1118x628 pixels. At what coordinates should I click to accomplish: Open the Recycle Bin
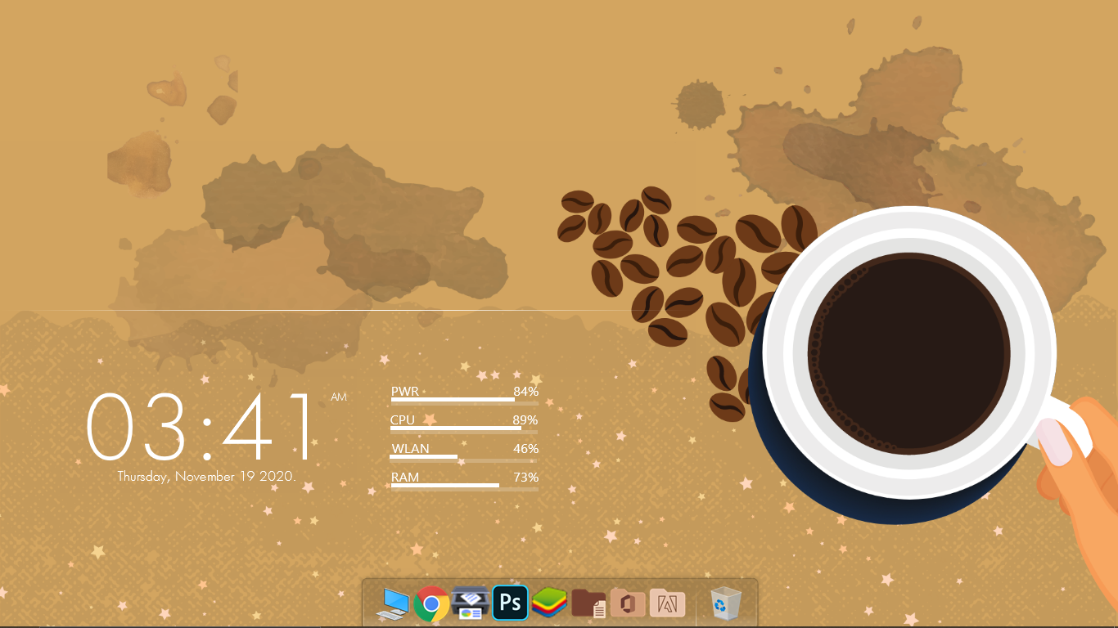[x=725, y=603]
